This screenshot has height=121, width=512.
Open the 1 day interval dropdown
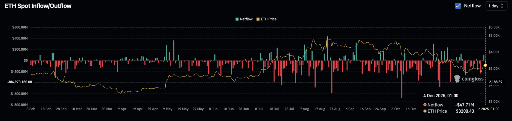[496, 6]
